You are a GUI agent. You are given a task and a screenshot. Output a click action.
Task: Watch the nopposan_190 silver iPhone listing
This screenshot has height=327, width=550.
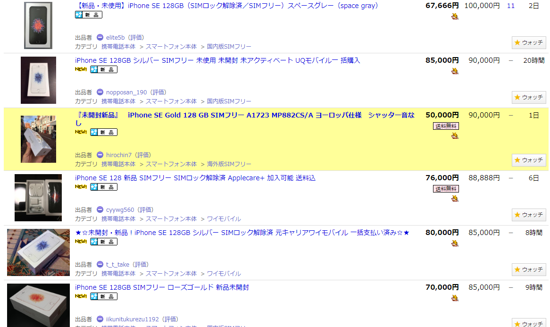pyautogui.click(x=529, y=97)
